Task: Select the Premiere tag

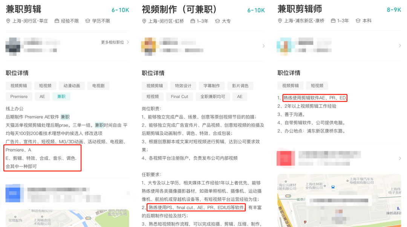Action: pos(19,96)
